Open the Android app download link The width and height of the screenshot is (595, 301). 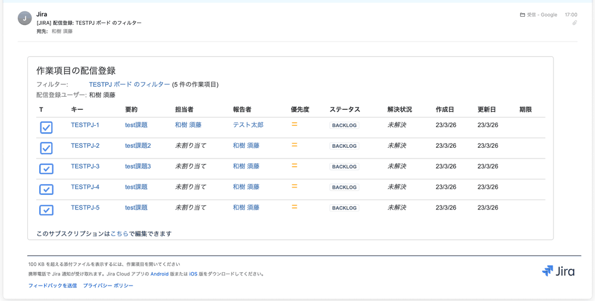(159, 274)
